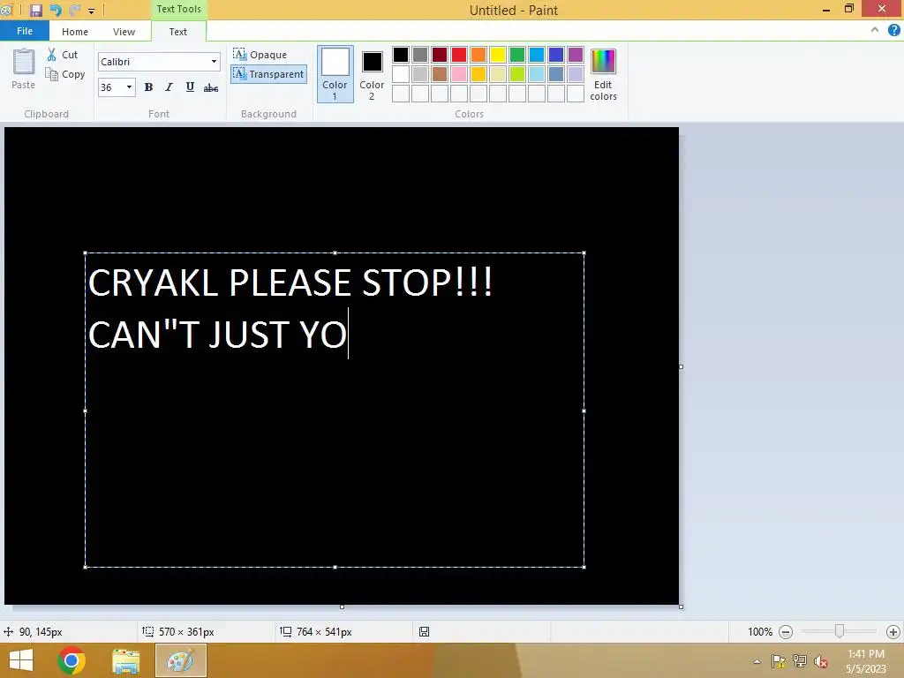The image size is (904, 678).
Task: Undo the last action via toolbar arrow
Action: (56, 10)
